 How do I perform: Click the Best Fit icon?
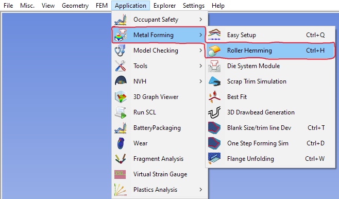point(214,97)
